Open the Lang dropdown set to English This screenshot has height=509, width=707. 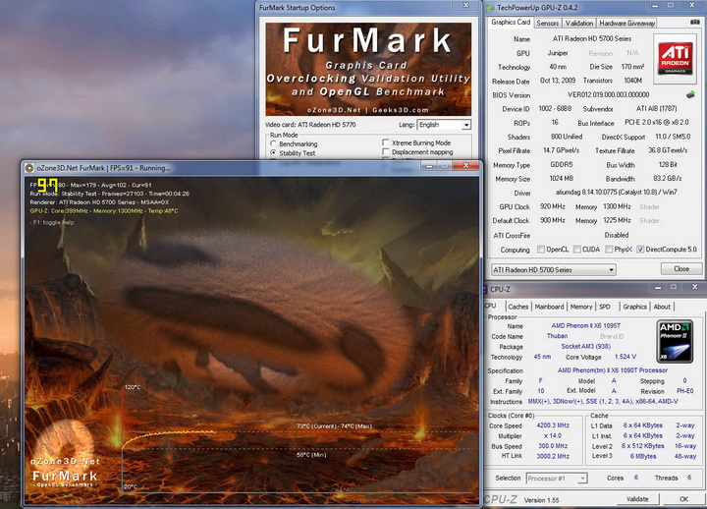[445, 125]
